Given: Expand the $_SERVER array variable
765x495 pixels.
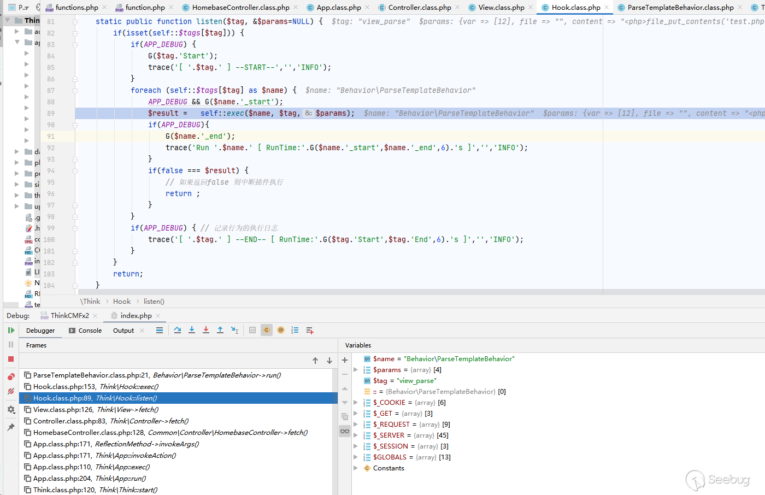Looking at the screenshot, I should click(x=356, y=435).
